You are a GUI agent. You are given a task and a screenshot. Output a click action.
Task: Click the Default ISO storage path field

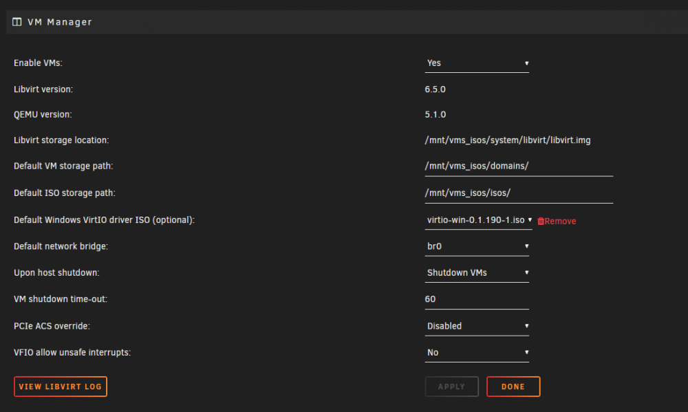click(519, 193)
